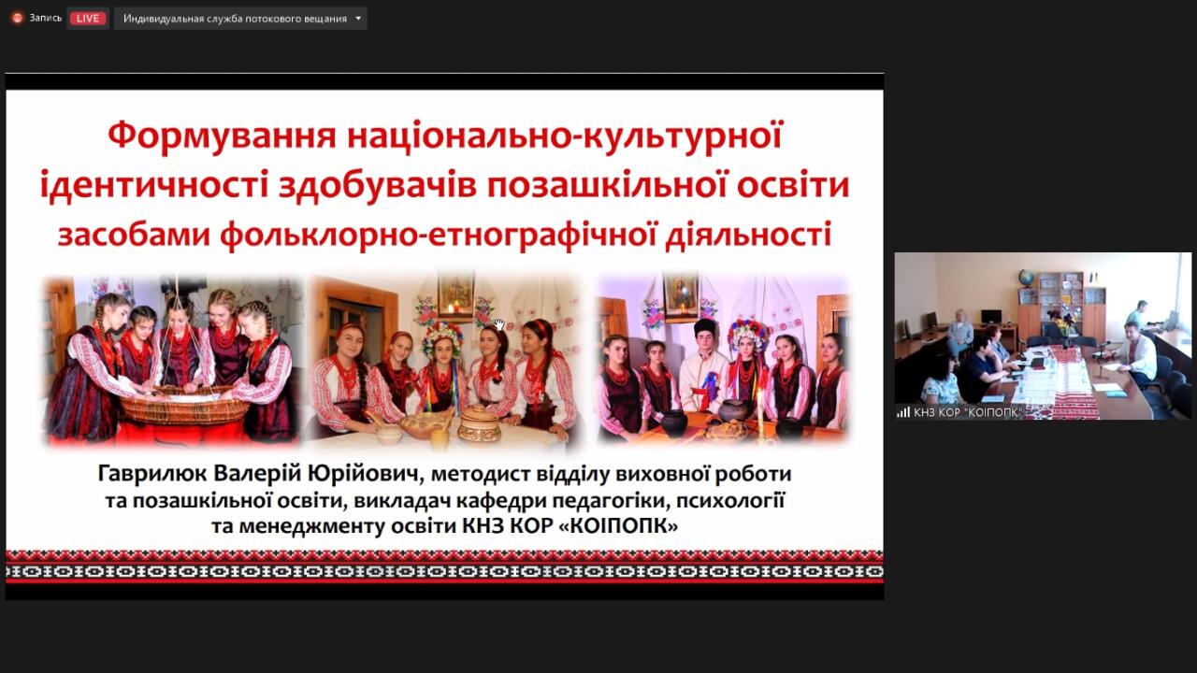Screen dimensions: 1197x673
Task: Open the Индивидуальная служба потокового вещания dropdown
Action: (x=240, y=18)
